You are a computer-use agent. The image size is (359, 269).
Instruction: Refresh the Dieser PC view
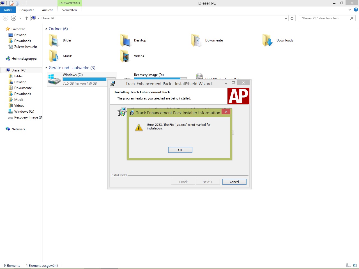coord(292,18)
